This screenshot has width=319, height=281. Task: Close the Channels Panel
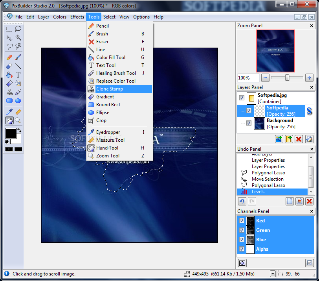pos(312,211)
